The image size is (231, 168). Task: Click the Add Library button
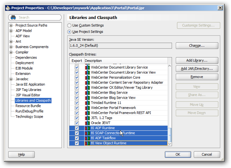tap(197, 60)
